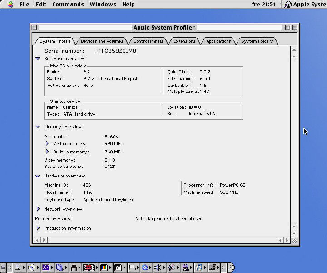Viewport: 327px width, 273px height.
Task: Click the Control Strip right scroll arrow
Action: point(223,268)
